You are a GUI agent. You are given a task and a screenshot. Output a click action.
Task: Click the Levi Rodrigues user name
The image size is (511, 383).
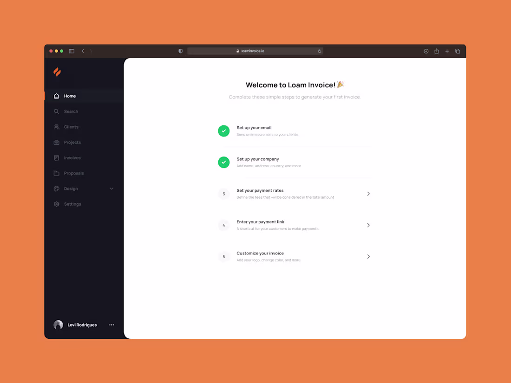pos(82,325)
